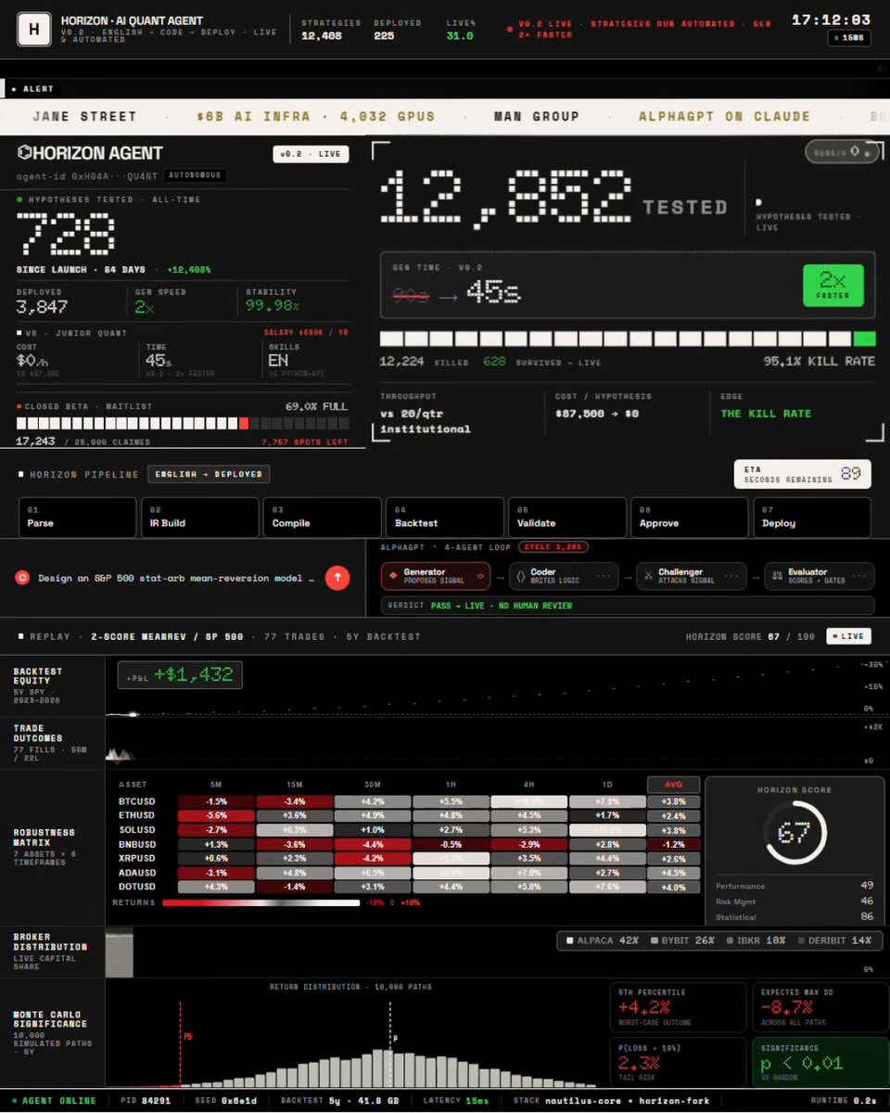Click the ENGLISH → DEPLOYED badge

pos(209,474)
